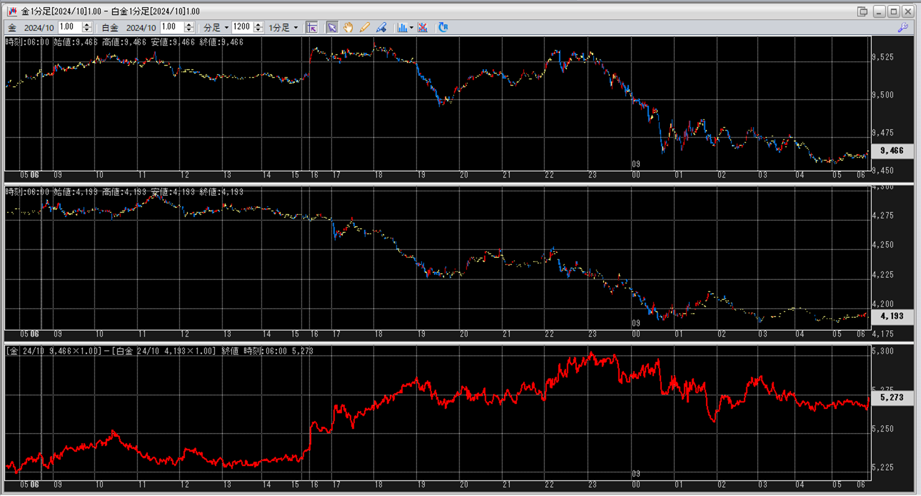Click the gold multiplier spinner arrows

tap(87, 27)
